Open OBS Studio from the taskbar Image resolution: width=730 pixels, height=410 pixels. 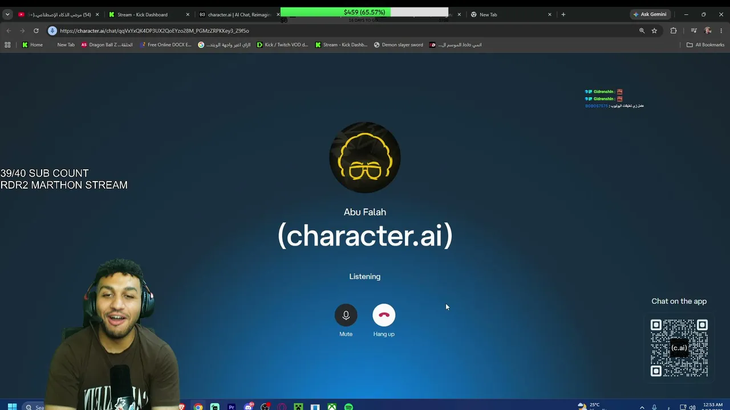(265, 407)
